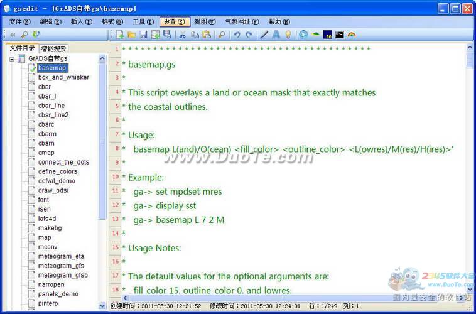Viewport: 476px width, 314px height.
Task: Save the file with floppy icon
Action: coord(144,35)
